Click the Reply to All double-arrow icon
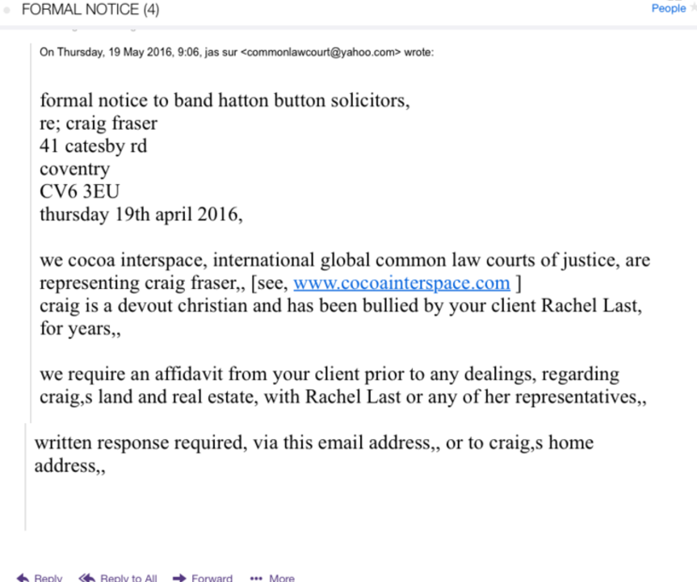Screen dimensions: 697x582 click(x=86, y=578)
